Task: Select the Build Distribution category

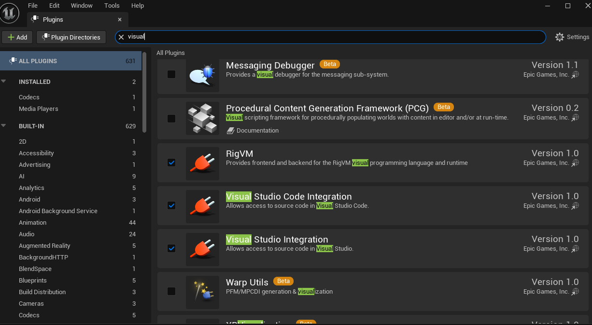Action: [71, 292]
